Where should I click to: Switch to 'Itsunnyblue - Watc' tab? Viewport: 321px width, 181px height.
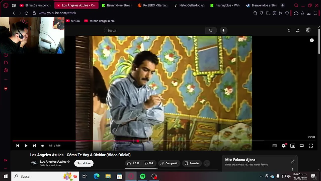(x=225, y=5)
